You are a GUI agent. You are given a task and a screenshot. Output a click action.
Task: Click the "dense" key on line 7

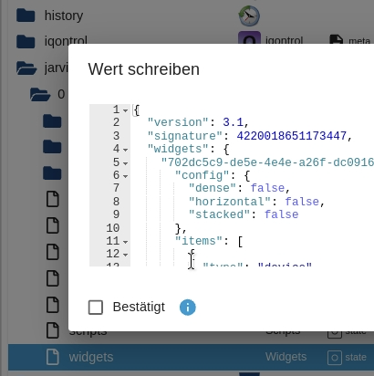[x=213, y=188]
